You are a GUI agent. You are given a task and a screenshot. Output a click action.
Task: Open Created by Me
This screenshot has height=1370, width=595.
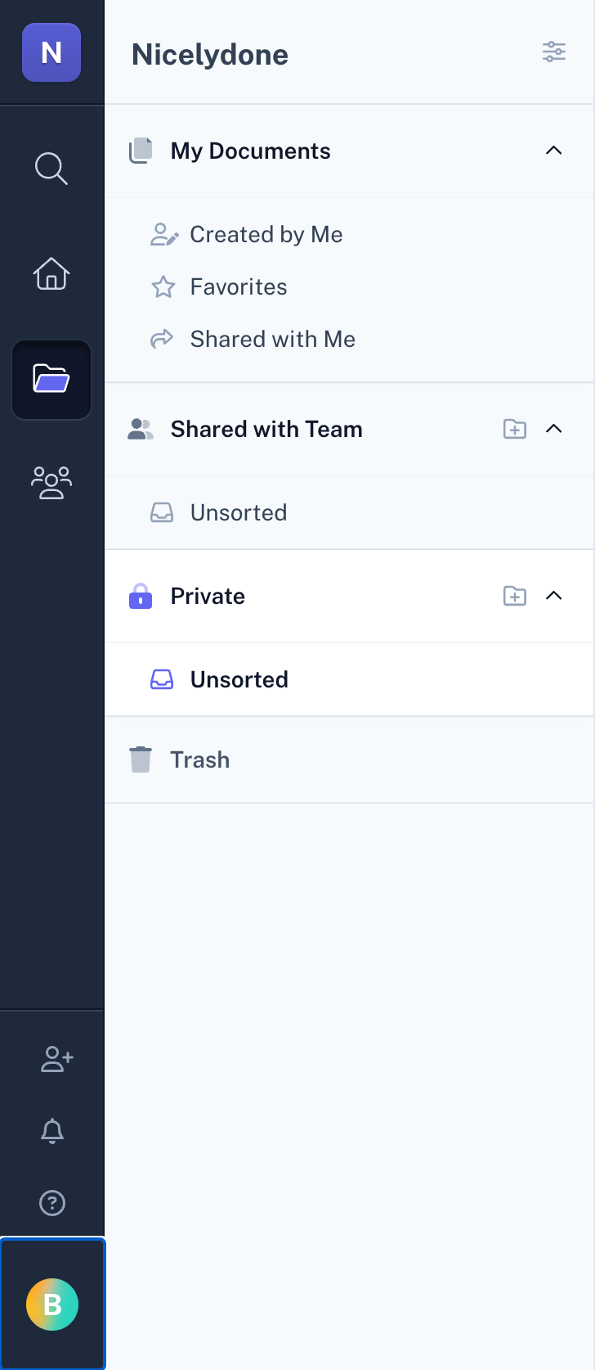pyautogui.click(x=266, y=235)
